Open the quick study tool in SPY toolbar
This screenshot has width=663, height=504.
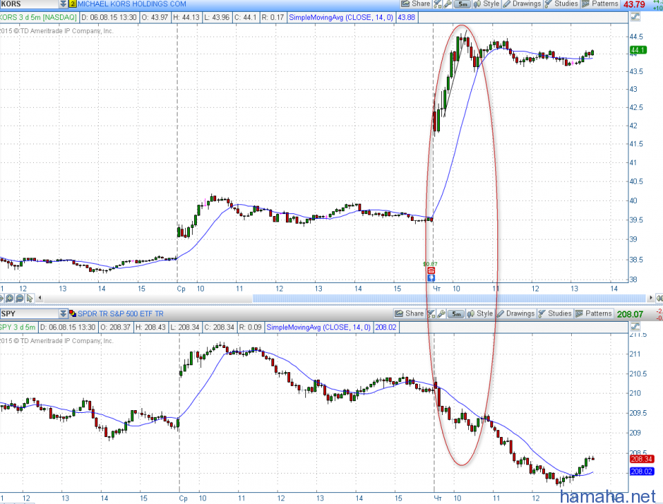coord(431,313)
